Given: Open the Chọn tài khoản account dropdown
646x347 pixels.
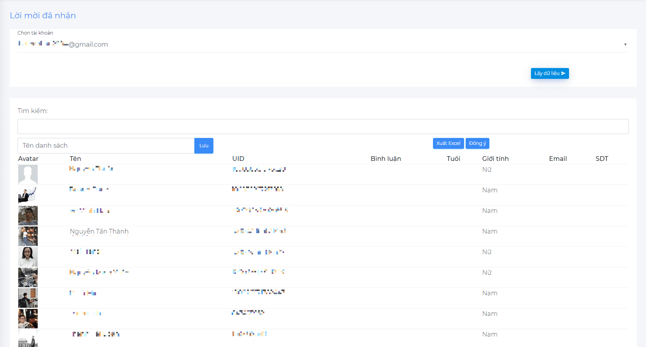Looking at the screenshot, I should (x=323, y=44).
